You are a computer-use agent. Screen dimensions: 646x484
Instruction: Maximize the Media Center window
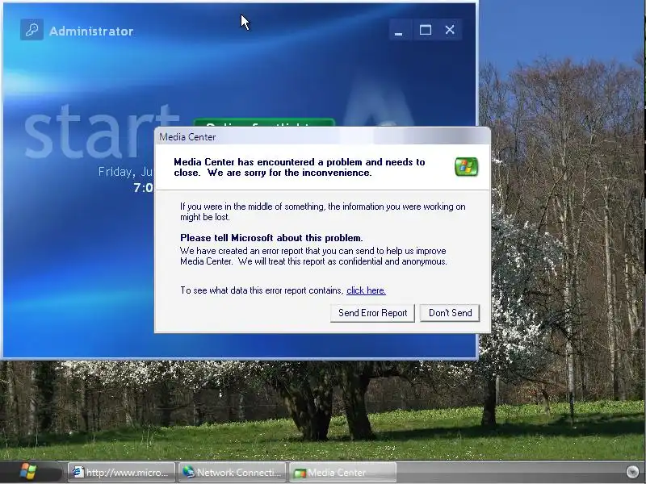(x=426, y=30)
